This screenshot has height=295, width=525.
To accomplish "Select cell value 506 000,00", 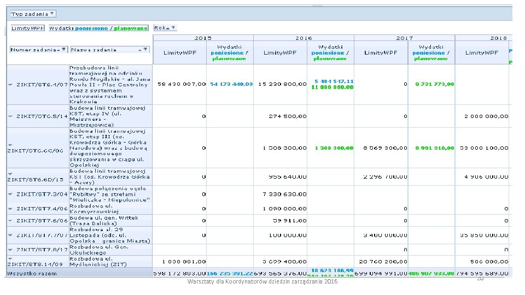I will (489, 262).
